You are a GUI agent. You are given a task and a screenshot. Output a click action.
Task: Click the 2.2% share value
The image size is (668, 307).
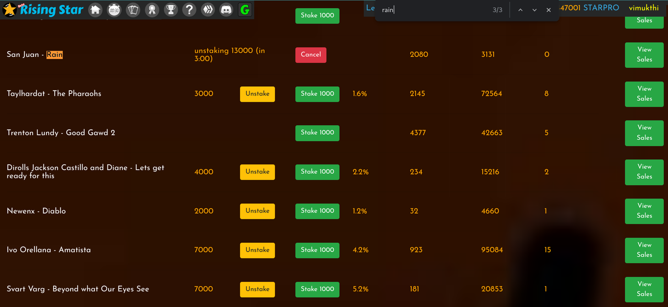tap(361, 172)
